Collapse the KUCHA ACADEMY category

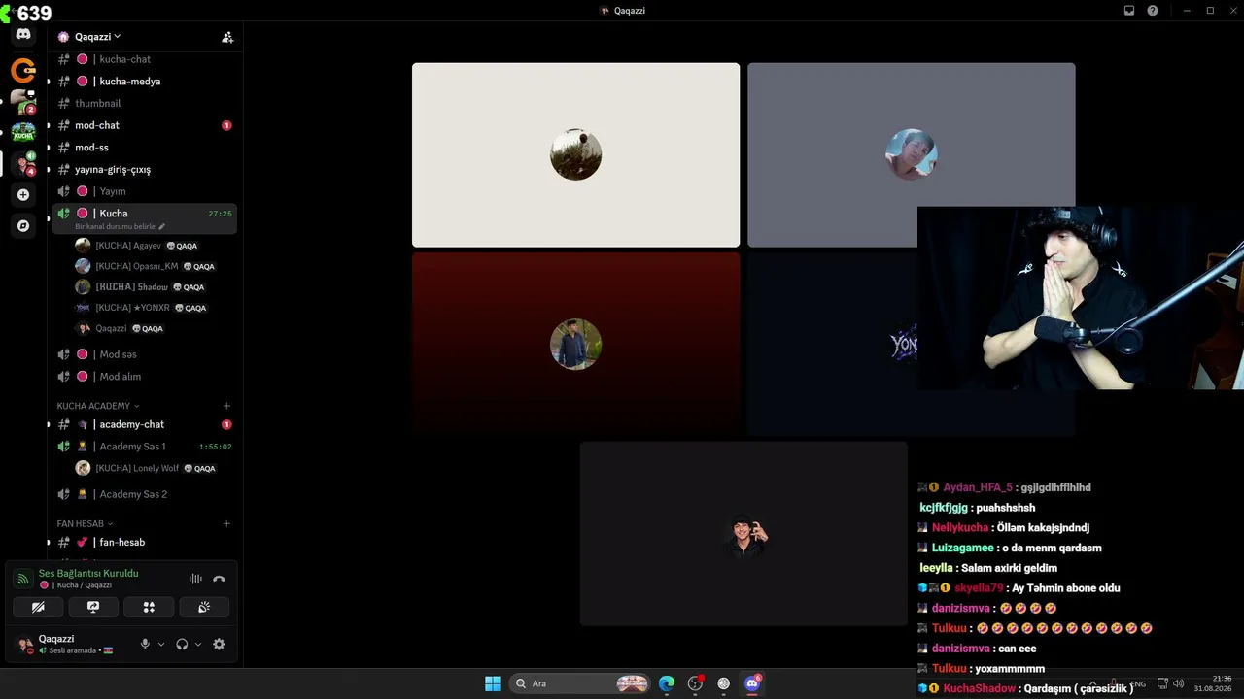tap(97, 406)
